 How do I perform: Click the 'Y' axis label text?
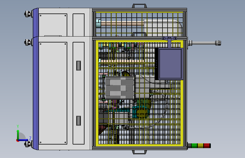click(x=18, y=127)
